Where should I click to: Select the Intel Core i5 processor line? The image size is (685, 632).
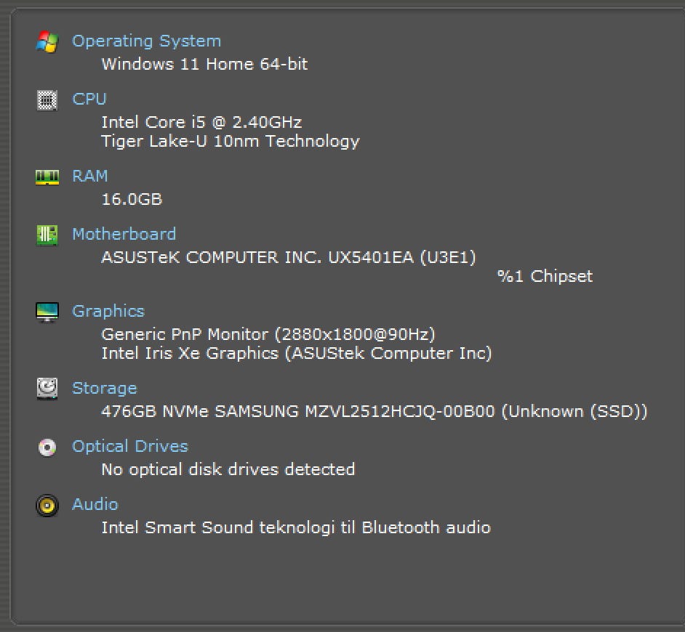201,122
